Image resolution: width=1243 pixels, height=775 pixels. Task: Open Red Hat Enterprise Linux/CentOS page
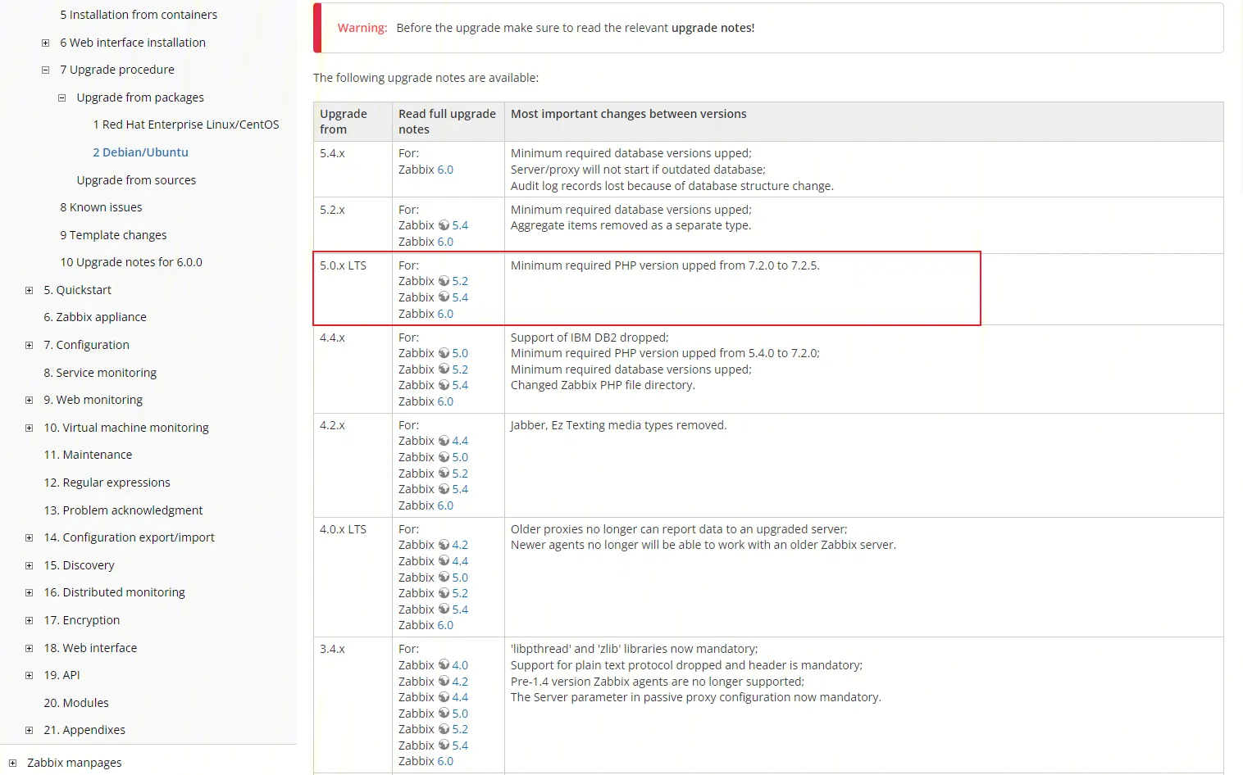[x=185, y=125]
